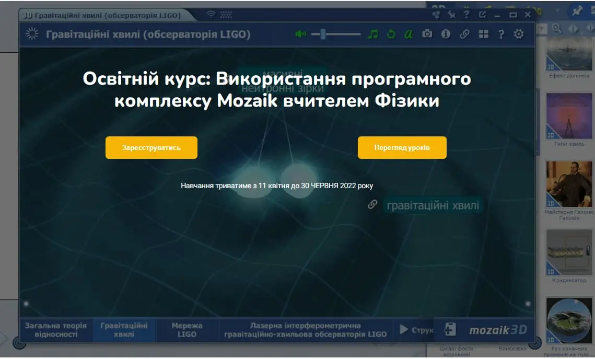Image resolution: width=595 pixels, height=359 pixels.
Task: Open the Конденсатор 3D thumbnail
Action: click(x=569, y=256)
